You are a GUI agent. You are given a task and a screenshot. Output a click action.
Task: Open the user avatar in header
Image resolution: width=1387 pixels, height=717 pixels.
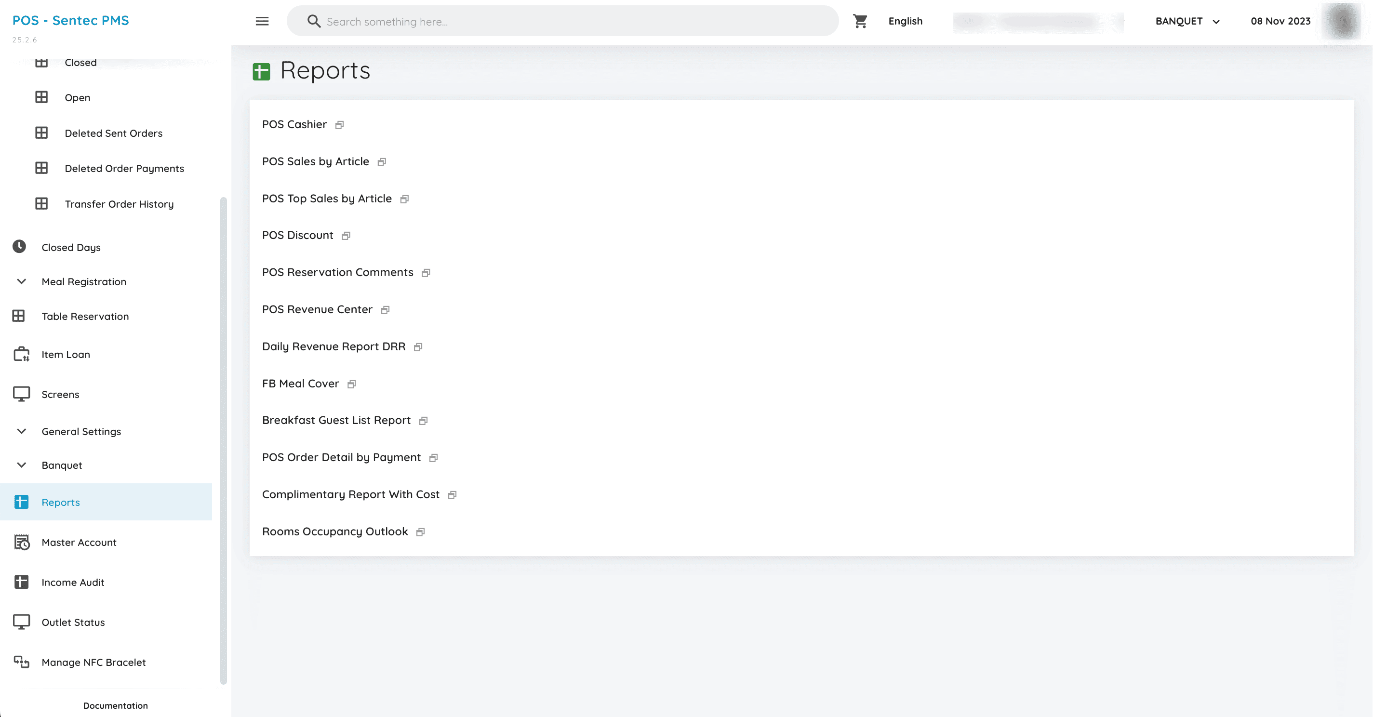(1341, 21)
